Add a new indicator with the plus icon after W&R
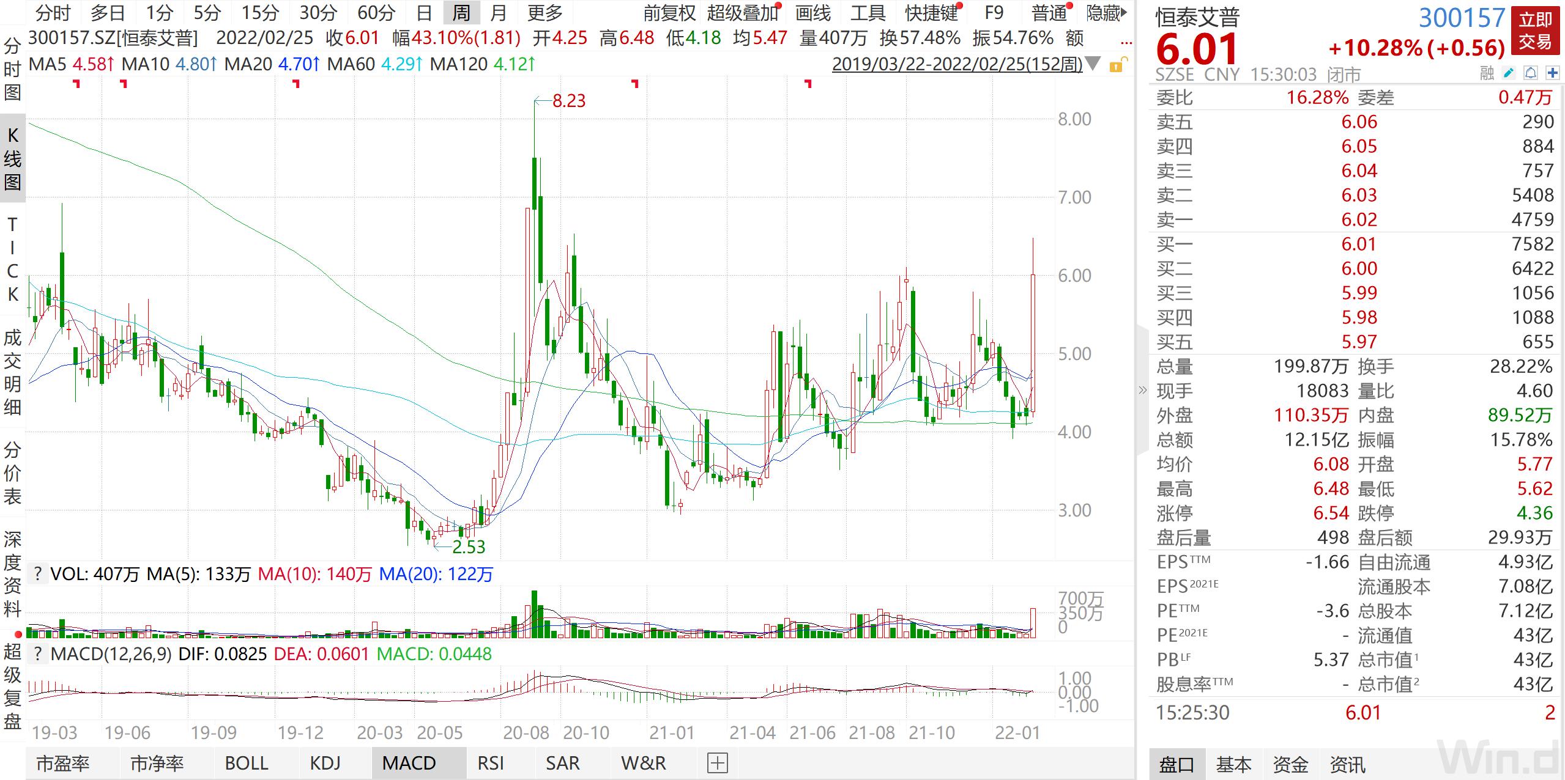 click(x=717, y=763)
